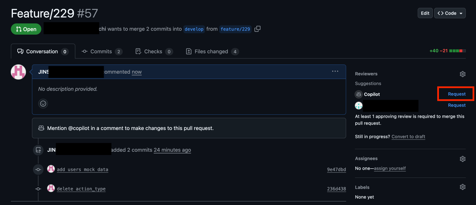Viewport: 476px width, 205px height.
Task: Expand the Code dropdown button
Action: 450,13
